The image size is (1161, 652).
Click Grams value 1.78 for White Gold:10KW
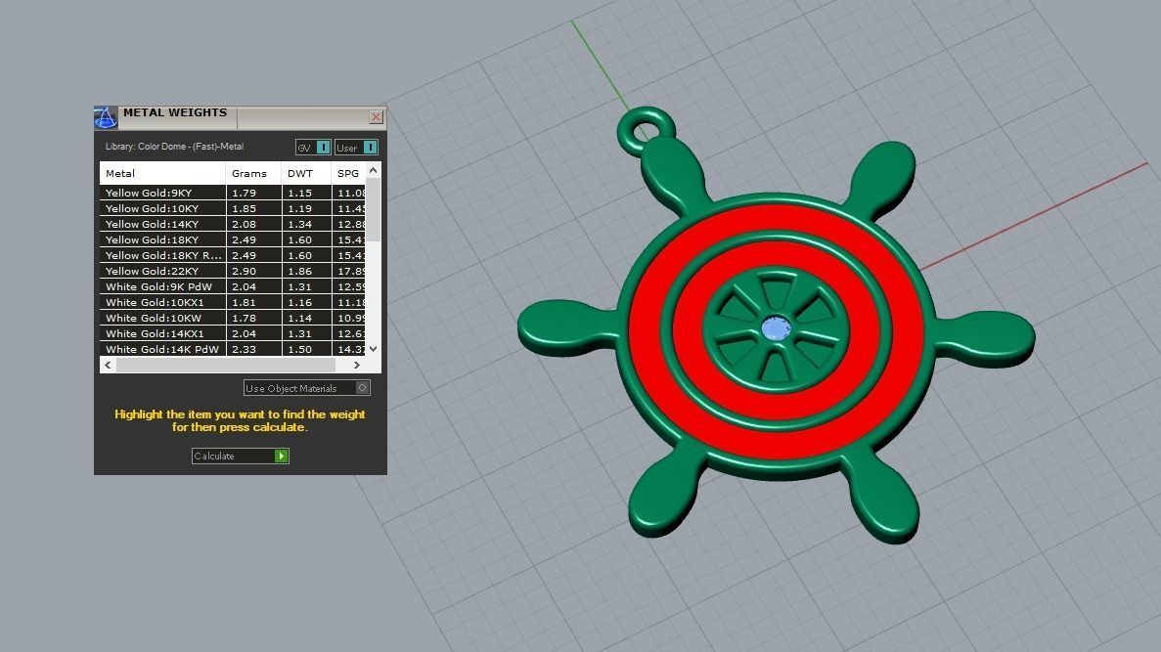[x=244, y=318]
